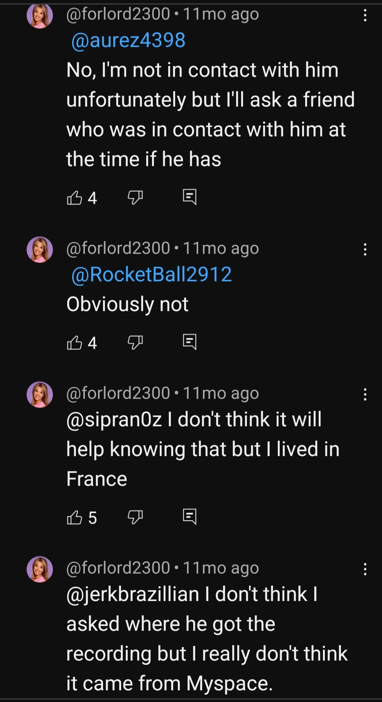The width and height of the screenshot is (382, 702).
Task: Dislike the comment replying to @aurez4398
Action: 135,198
